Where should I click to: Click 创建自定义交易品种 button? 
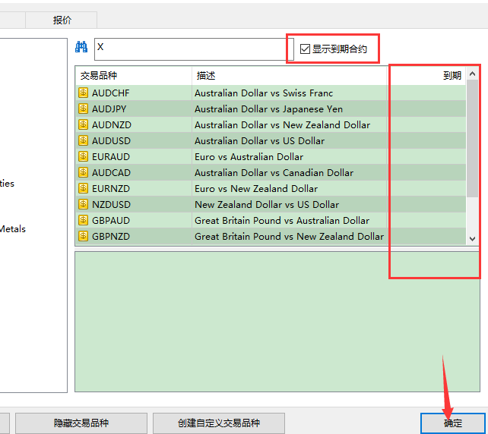pyautogui.click(x=219, y=423)
